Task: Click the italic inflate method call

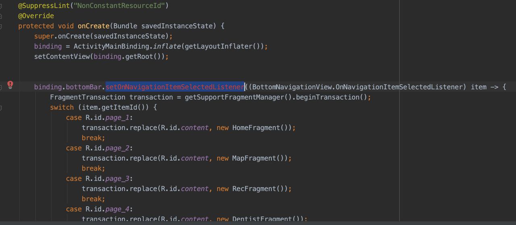Action: click(167, 46)
